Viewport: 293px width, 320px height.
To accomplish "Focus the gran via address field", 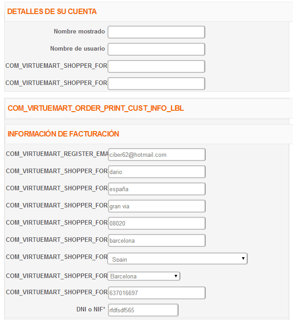I will [156, 206].
